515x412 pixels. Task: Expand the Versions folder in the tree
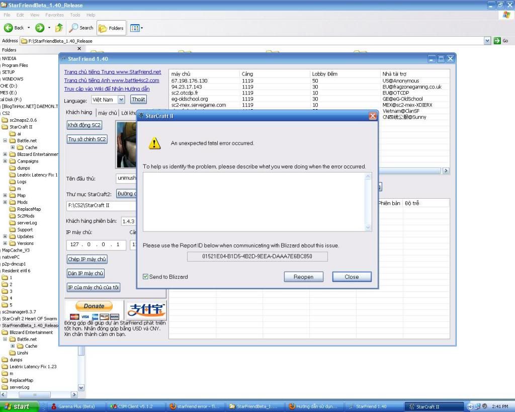point(5,243)
